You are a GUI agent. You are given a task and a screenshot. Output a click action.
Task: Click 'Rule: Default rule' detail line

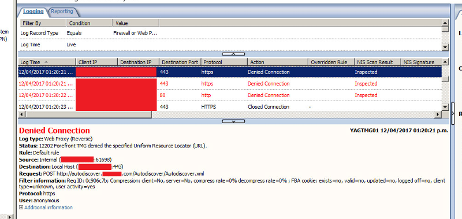pyautogui.click(x=39, y=153)
